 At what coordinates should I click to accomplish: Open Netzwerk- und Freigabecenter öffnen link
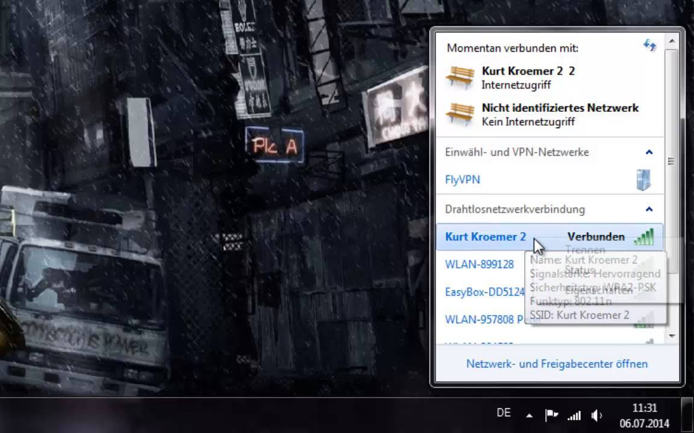(x=557, y=364)
